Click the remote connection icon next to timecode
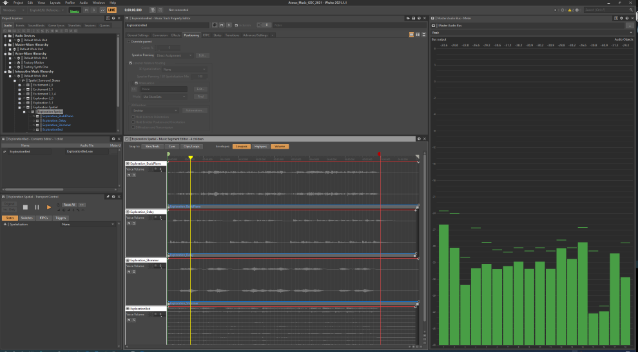This screenshot has height=352, width=638. 152,10
